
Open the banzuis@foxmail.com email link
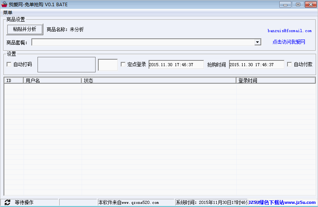point(290,31)
